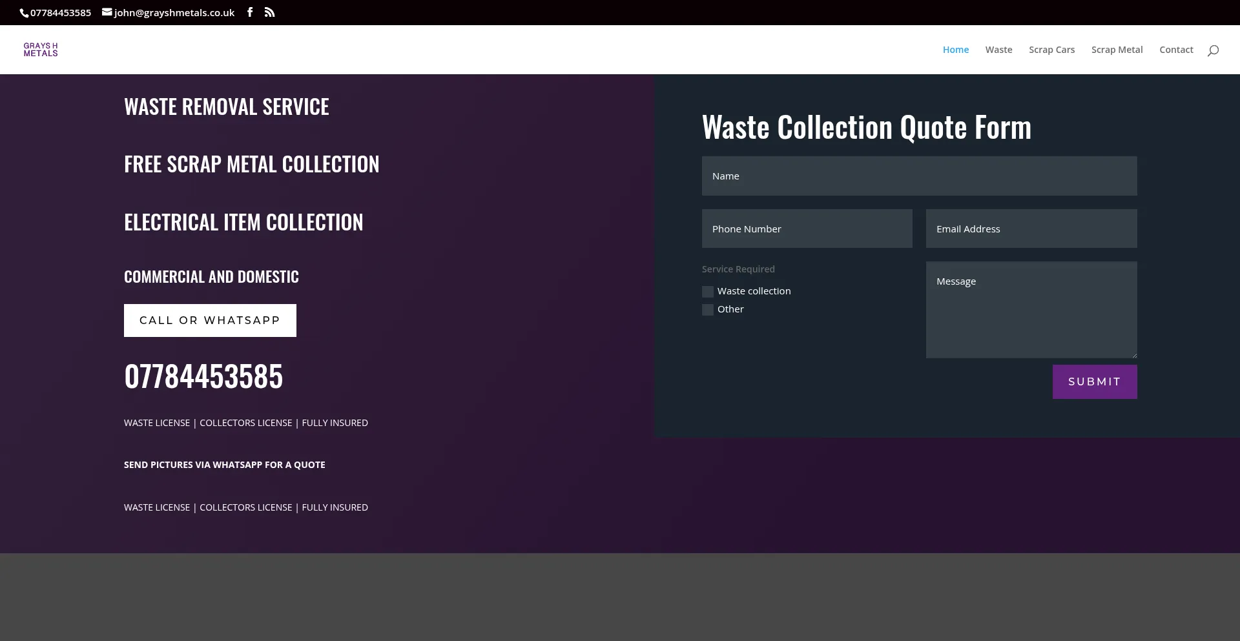Screen dimensions: 1240x641
Task: Click the Service Required label
Action: point(738,269)
